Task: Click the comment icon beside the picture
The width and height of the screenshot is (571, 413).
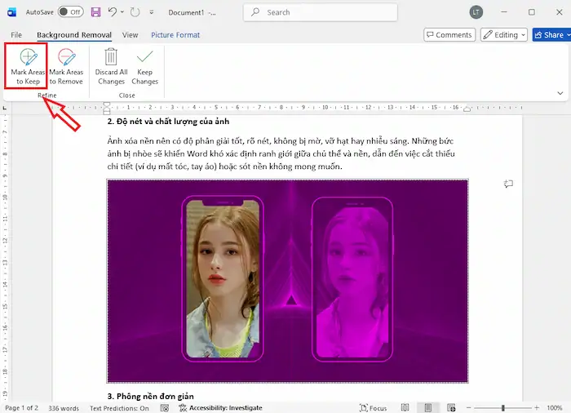Action: click(x=508, y=184)
